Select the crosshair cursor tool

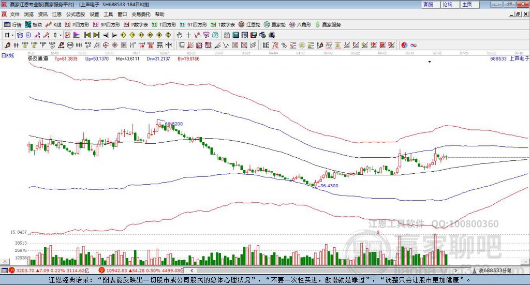coord(188,35)
